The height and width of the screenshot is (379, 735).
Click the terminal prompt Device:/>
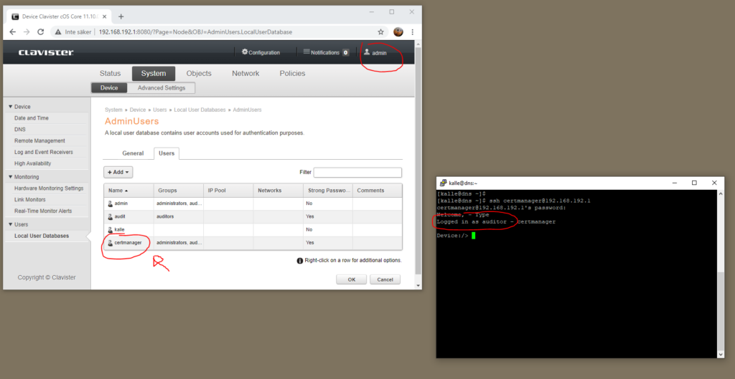point(452,236)
